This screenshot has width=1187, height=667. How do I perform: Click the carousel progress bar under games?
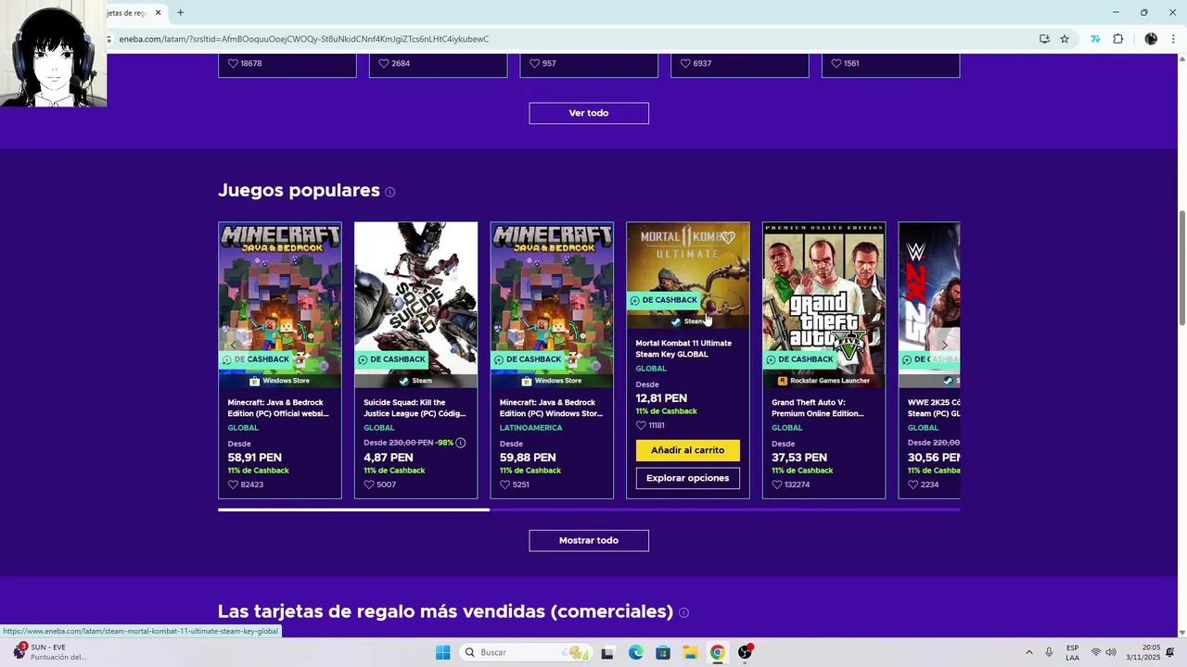589,510
